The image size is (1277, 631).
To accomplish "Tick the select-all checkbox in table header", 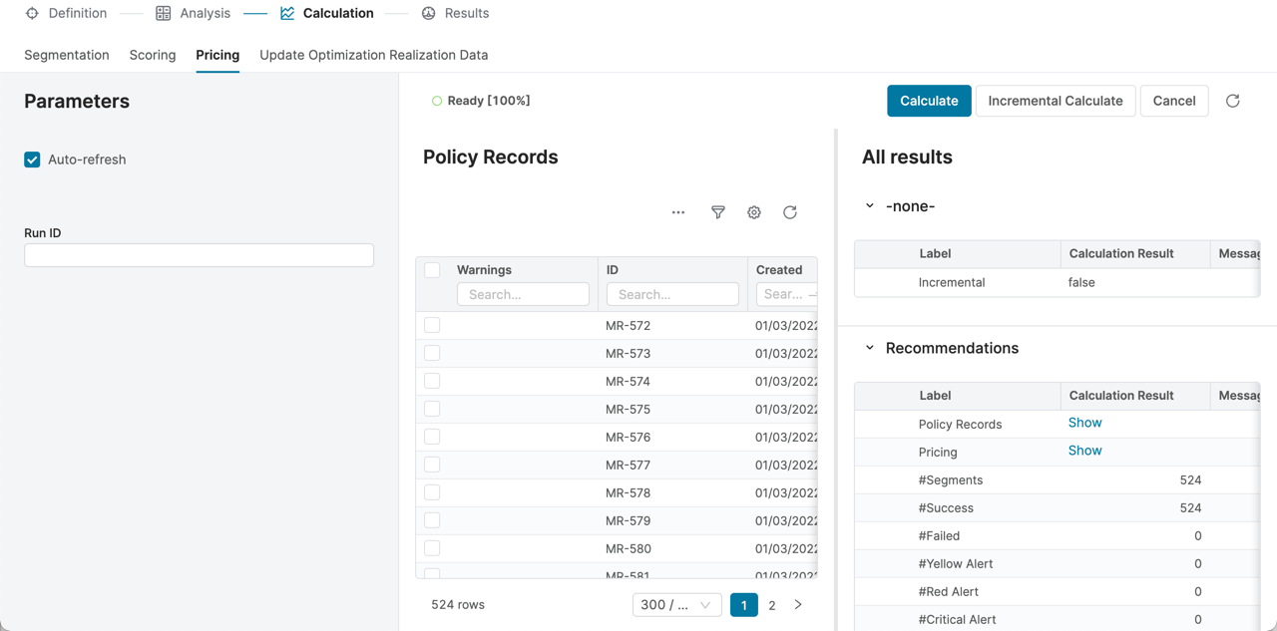I will [x=432, y=270].
